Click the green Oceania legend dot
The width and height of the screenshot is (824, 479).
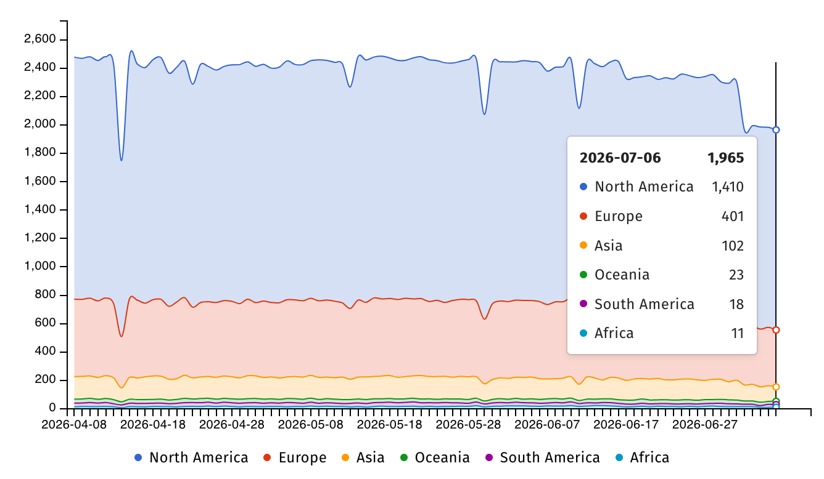pyautogui.click(x=403, y=457)
